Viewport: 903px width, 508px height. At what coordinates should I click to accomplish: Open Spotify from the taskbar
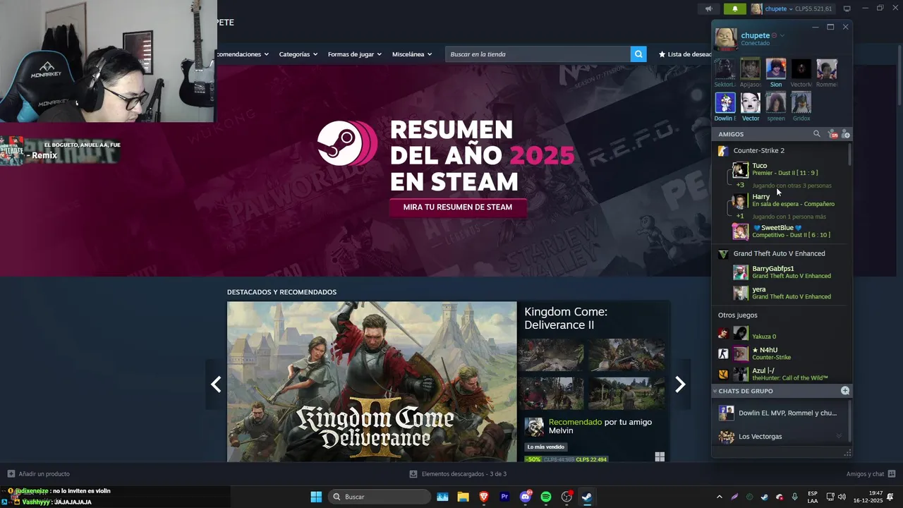tap(545, 497)
